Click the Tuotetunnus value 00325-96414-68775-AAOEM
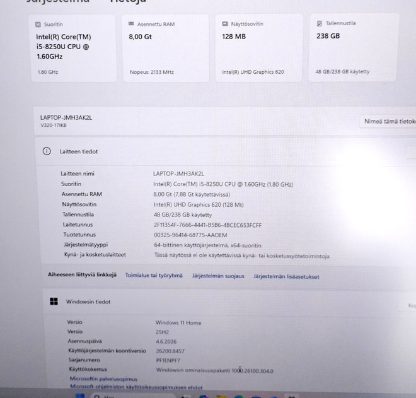 point(190,235)
